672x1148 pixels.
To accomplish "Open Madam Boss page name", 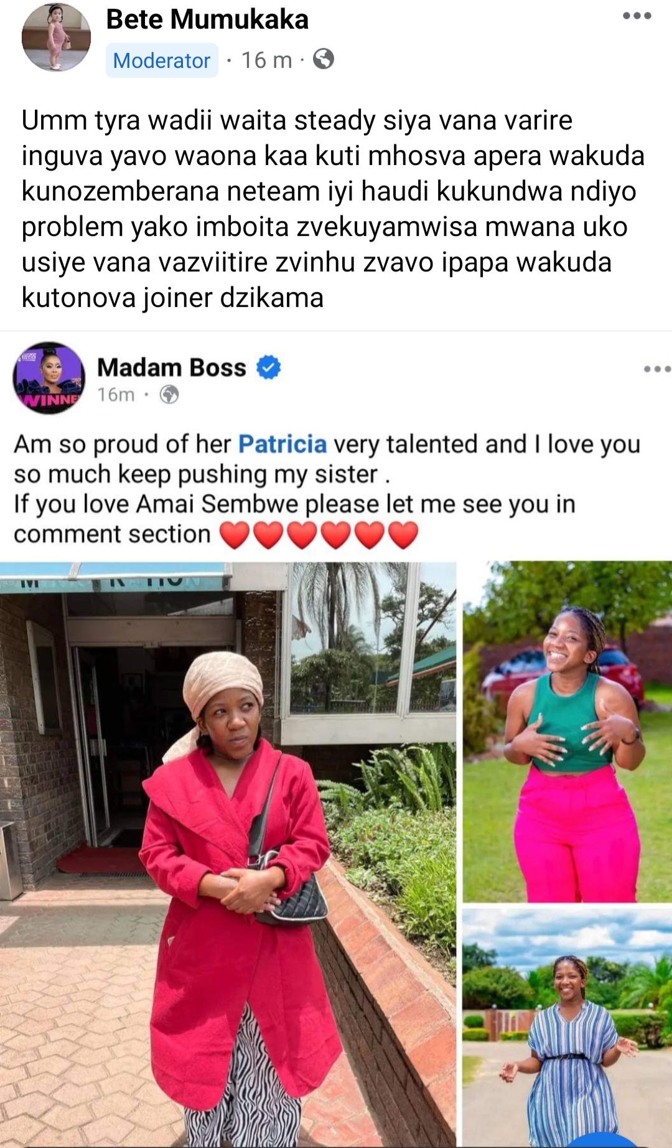I will pos(172,367).
